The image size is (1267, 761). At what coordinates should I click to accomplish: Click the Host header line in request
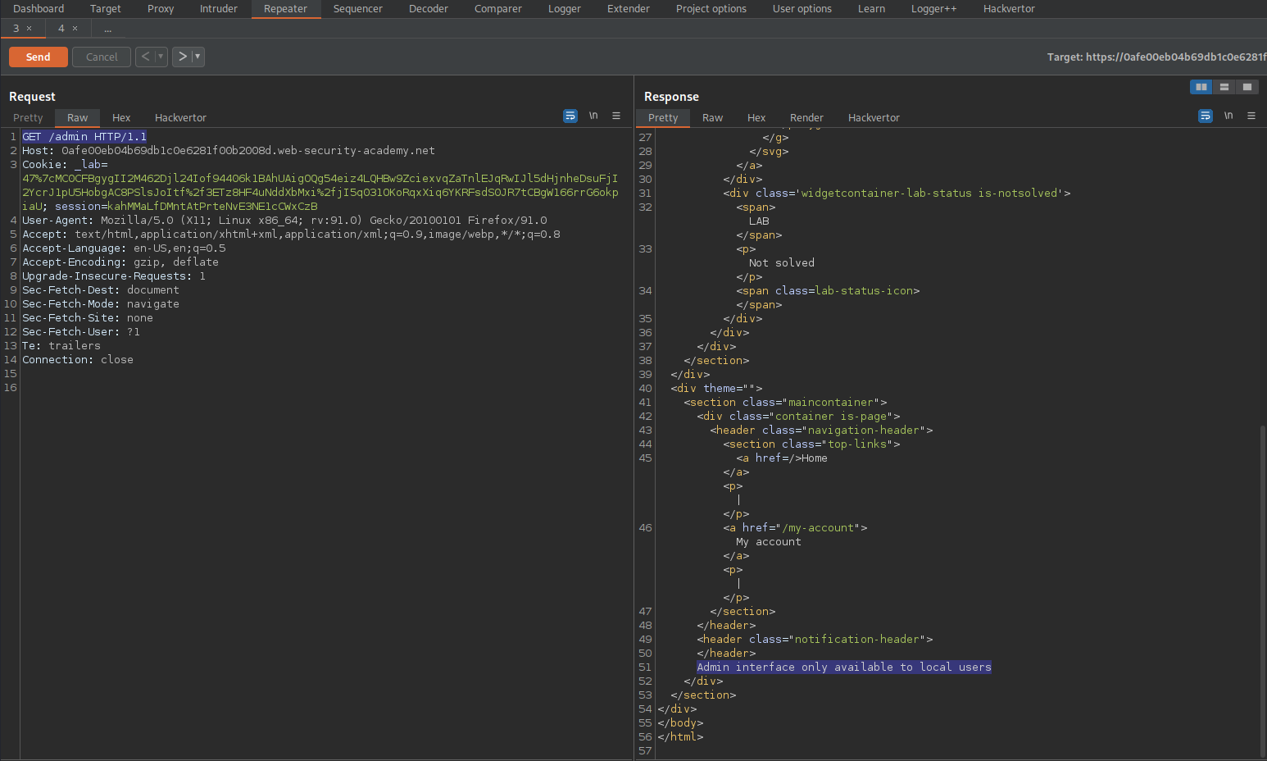229,151
